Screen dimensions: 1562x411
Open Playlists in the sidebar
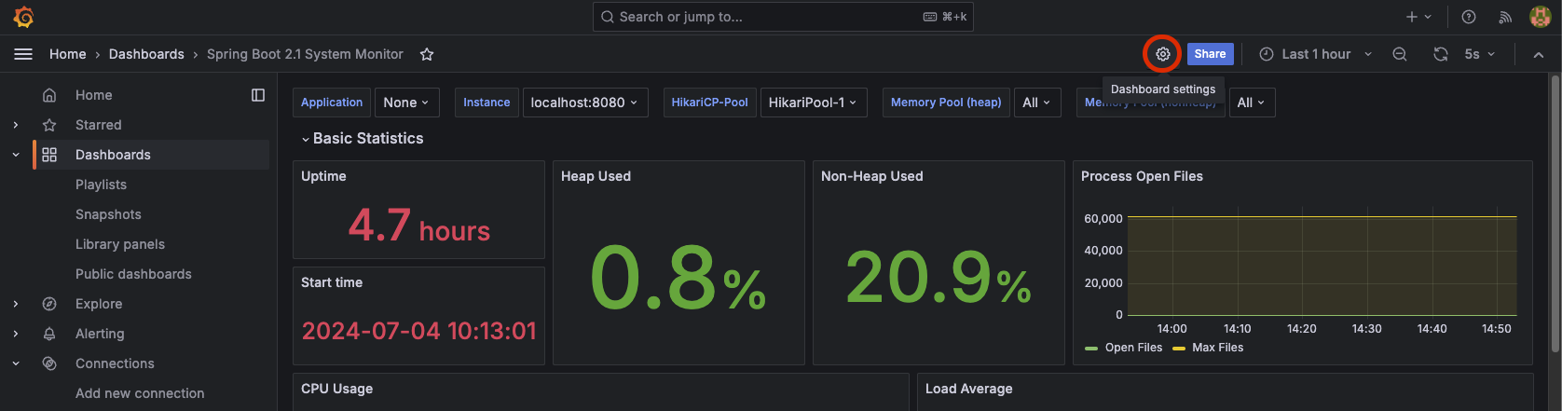[x=101, y=185]
